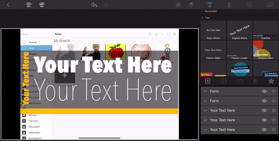Add a new layer with plus square icon

click(207, 81)
